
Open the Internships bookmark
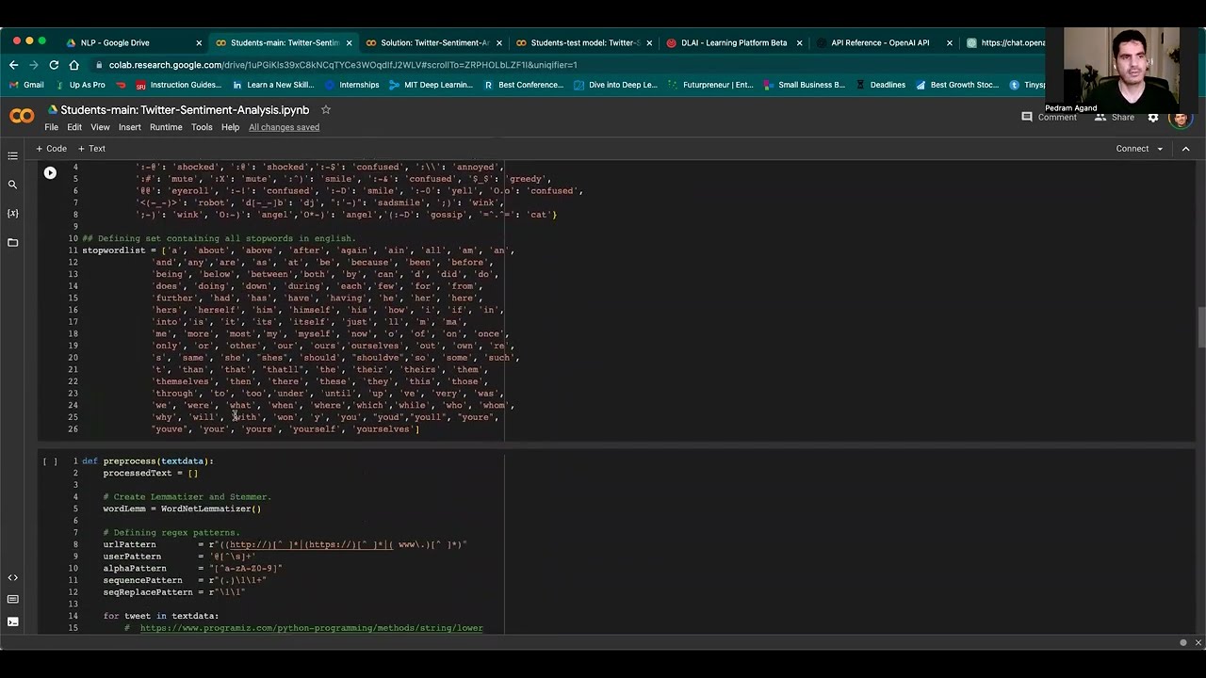pos(350,85)
